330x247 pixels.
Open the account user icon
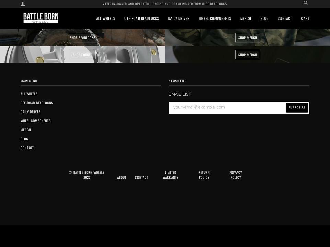coord(23,4)
